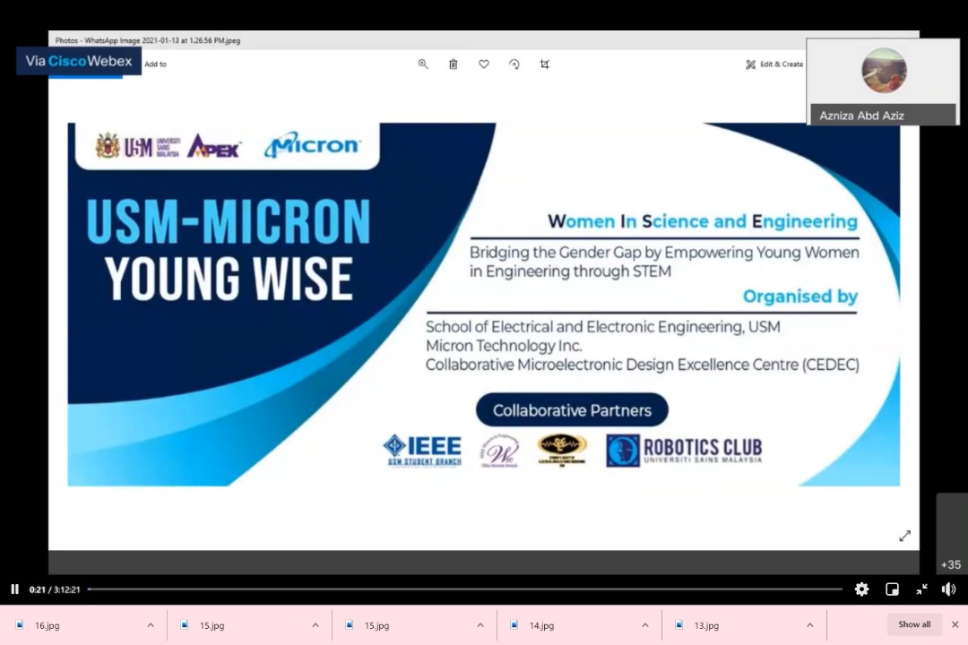
Task: Click 'USM-MICRON' title text
Action: (x=229, y=221)
